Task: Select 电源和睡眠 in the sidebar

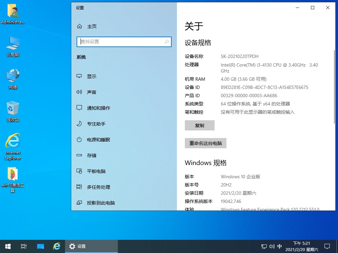Action: (x=98, y=140)
